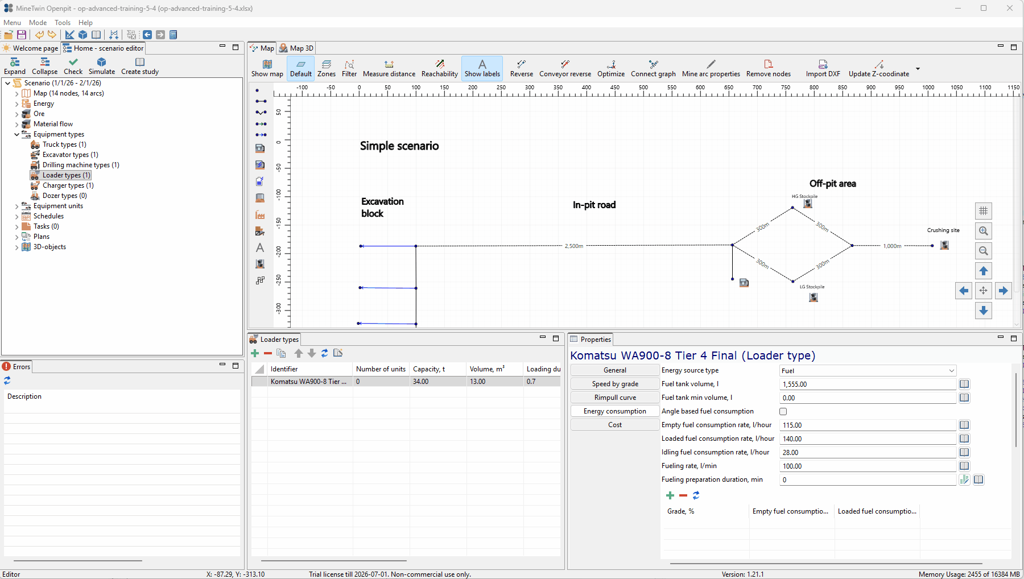Add a grade row with green plus in Properties
The width and height of the screenshot is (1024, 579).
pos(670,495)
